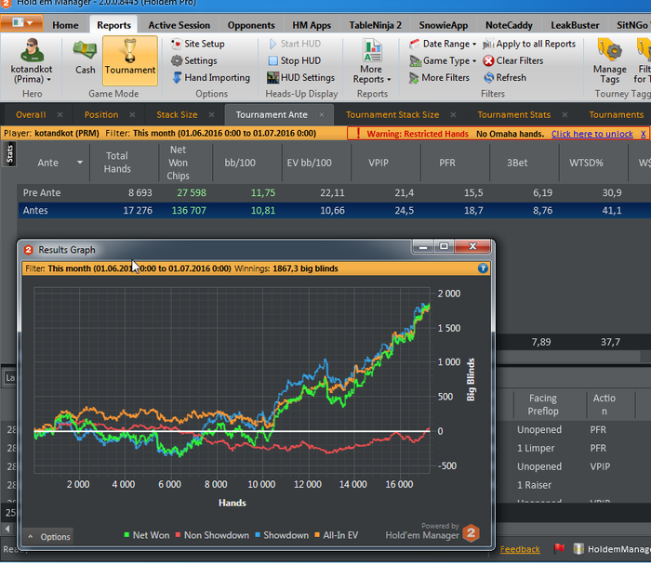Open the Opponents ribbon tab
This screenshot has height=563, width=651.
pyautogui.click(x=251, y=25)
